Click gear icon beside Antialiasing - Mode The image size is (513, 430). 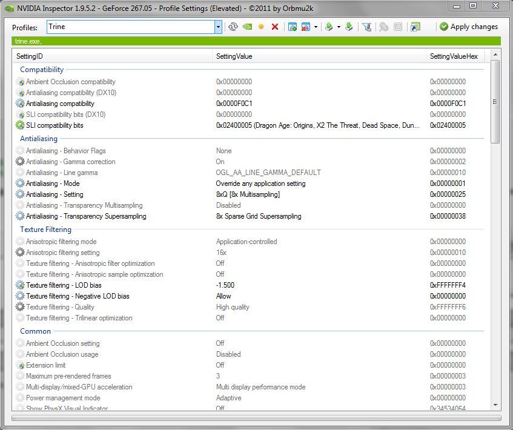point(20,184)
